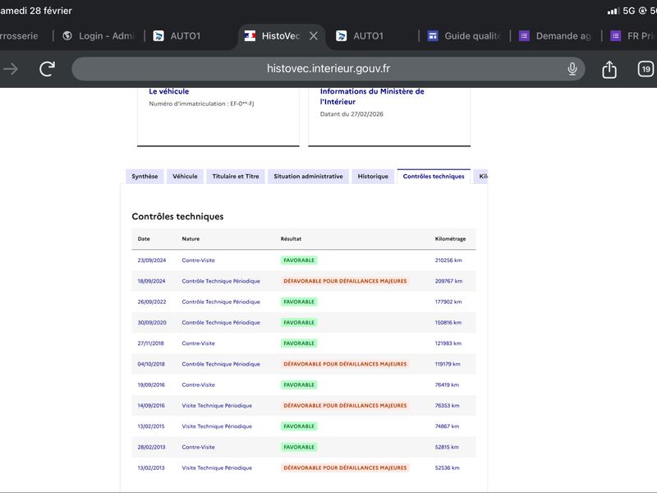The width and height of the screenshot is (657, 493).
Task: Click the Guide qualité tab icon
Action: point(433,36)
